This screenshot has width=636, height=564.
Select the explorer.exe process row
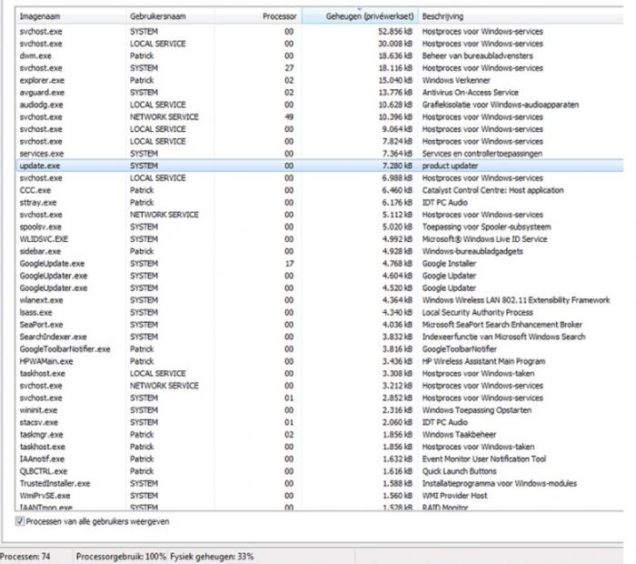319,80
